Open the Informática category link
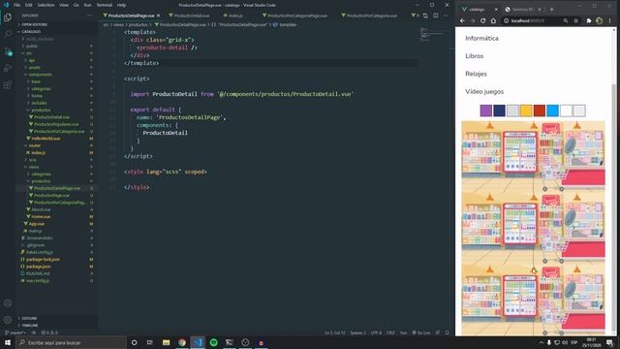Image resolution: width=620 pixels, height=349 pixels. coord(481,39)
